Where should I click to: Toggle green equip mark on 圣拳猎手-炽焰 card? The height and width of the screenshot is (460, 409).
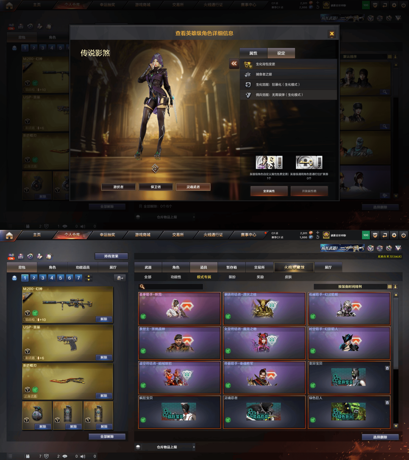pyautogui.click(x=143, y=317)
